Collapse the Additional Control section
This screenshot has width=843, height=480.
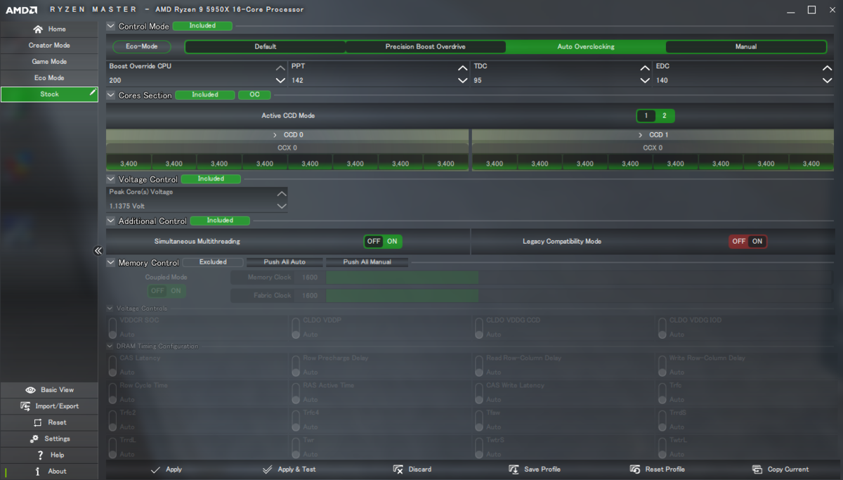(111, 221)
